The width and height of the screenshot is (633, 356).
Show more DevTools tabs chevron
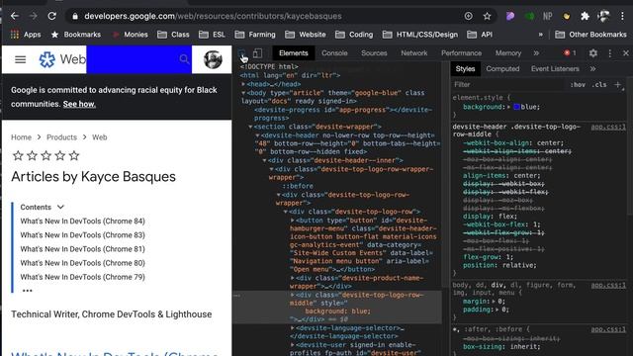pyautogui.click(x=536, y=53)
